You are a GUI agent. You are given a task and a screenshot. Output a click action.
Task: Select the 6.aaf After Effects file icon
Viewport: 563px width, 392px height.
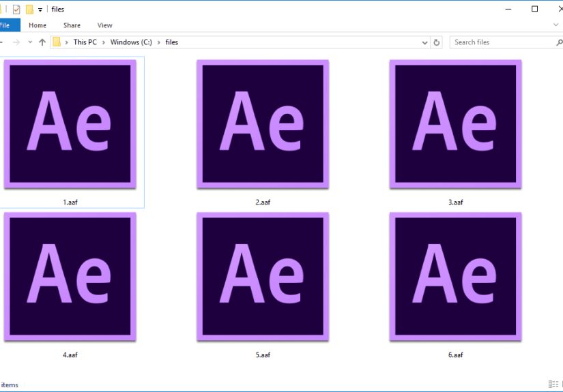point(455,277)
